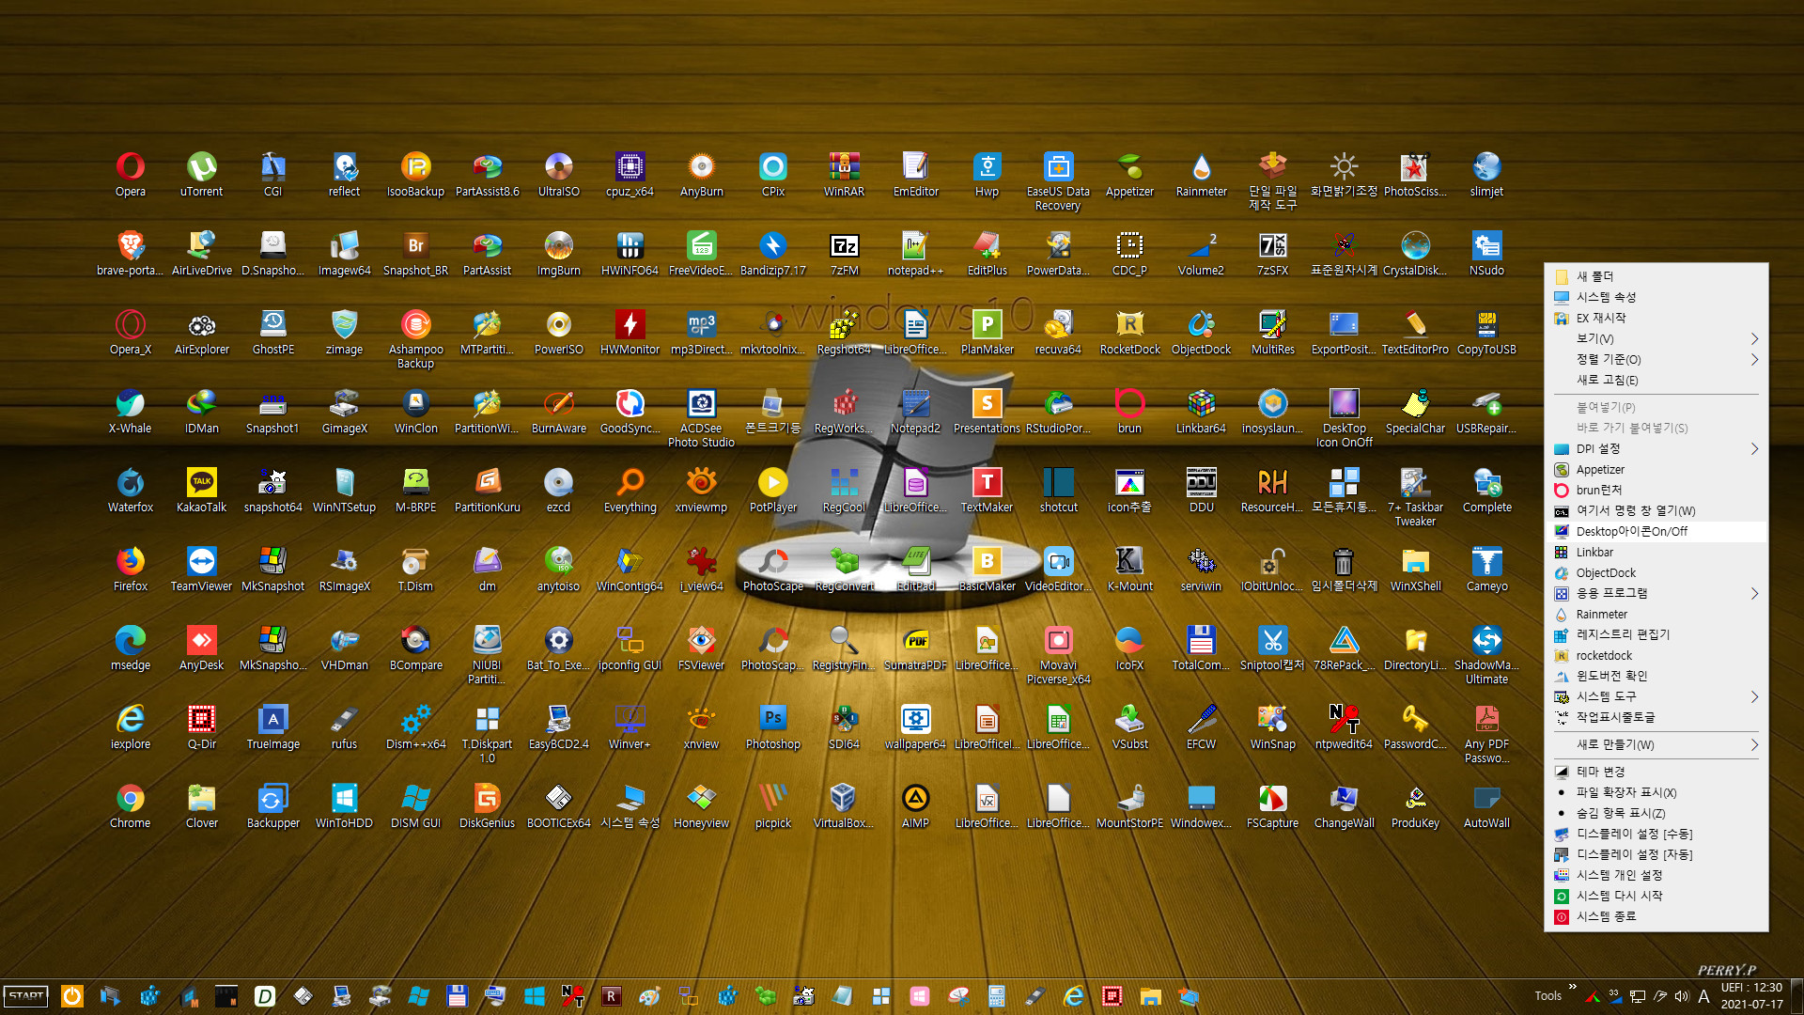
Task: Open the RocketDock desktop icon
Action: (1129, 333)
